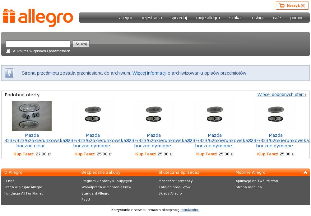Open cafe in navigation bar
The width and height of the screenshot is (311, 216).
click(277, 18)
